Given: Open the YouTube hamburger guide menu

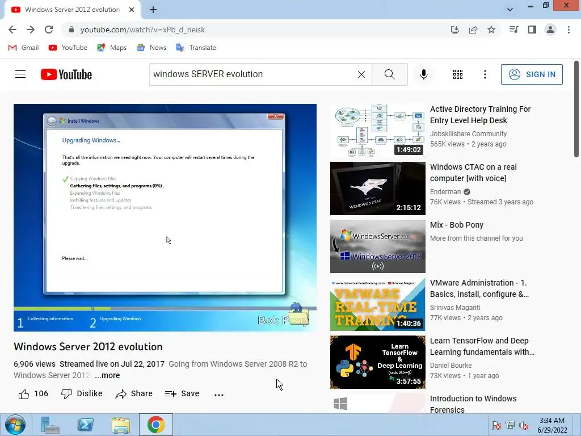Looking at the screenshot, I should pos(20,74).
